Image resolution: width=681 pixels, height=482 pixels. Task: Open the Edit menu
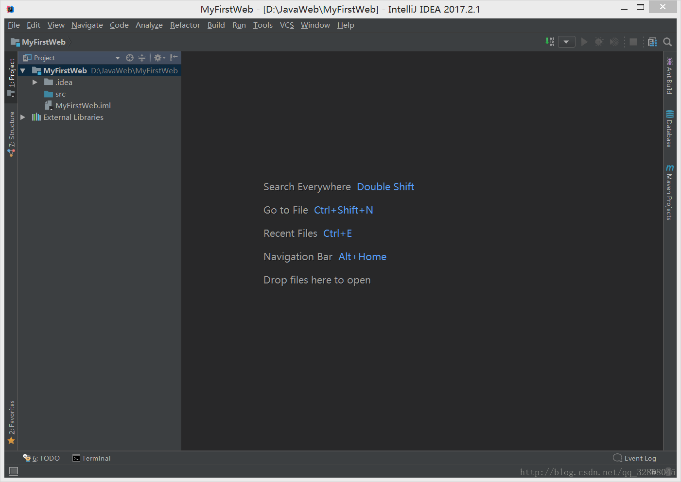(34, 25)
